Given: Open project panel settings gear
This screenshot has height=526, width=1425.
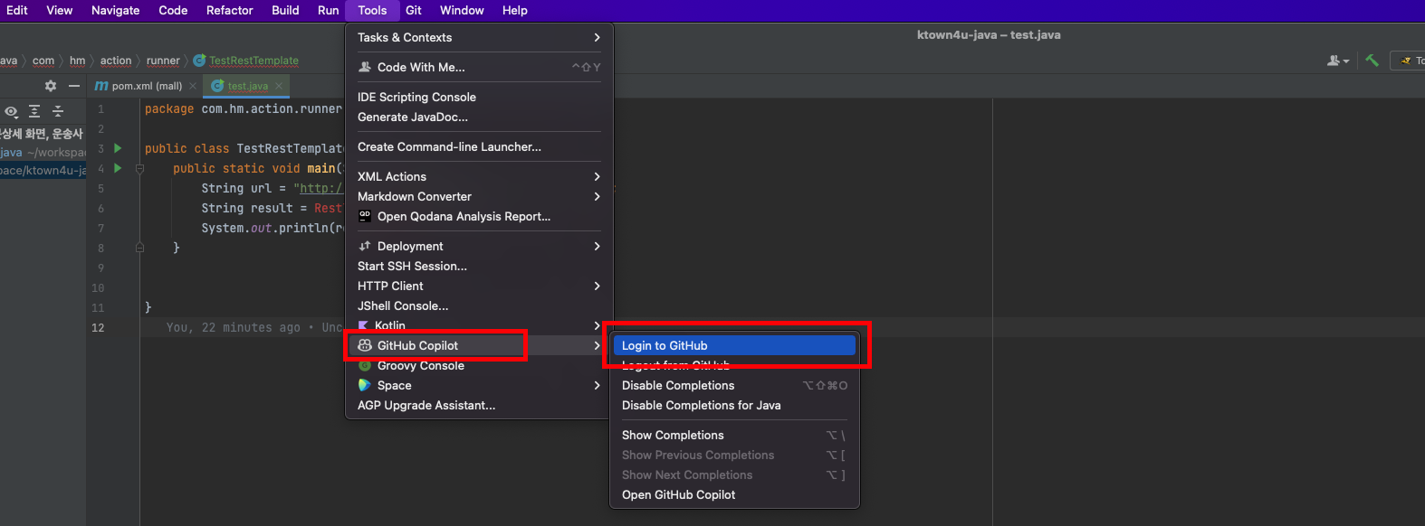Looking at the screenshot, I should pos(51,86).
